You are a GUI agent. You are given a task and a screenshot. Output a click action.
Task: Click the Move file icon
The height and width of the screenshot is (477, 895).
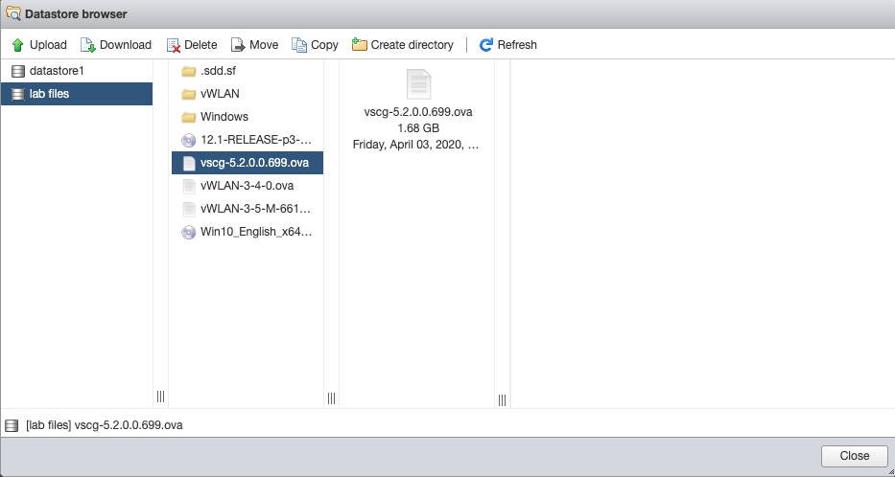click(238, 45)
